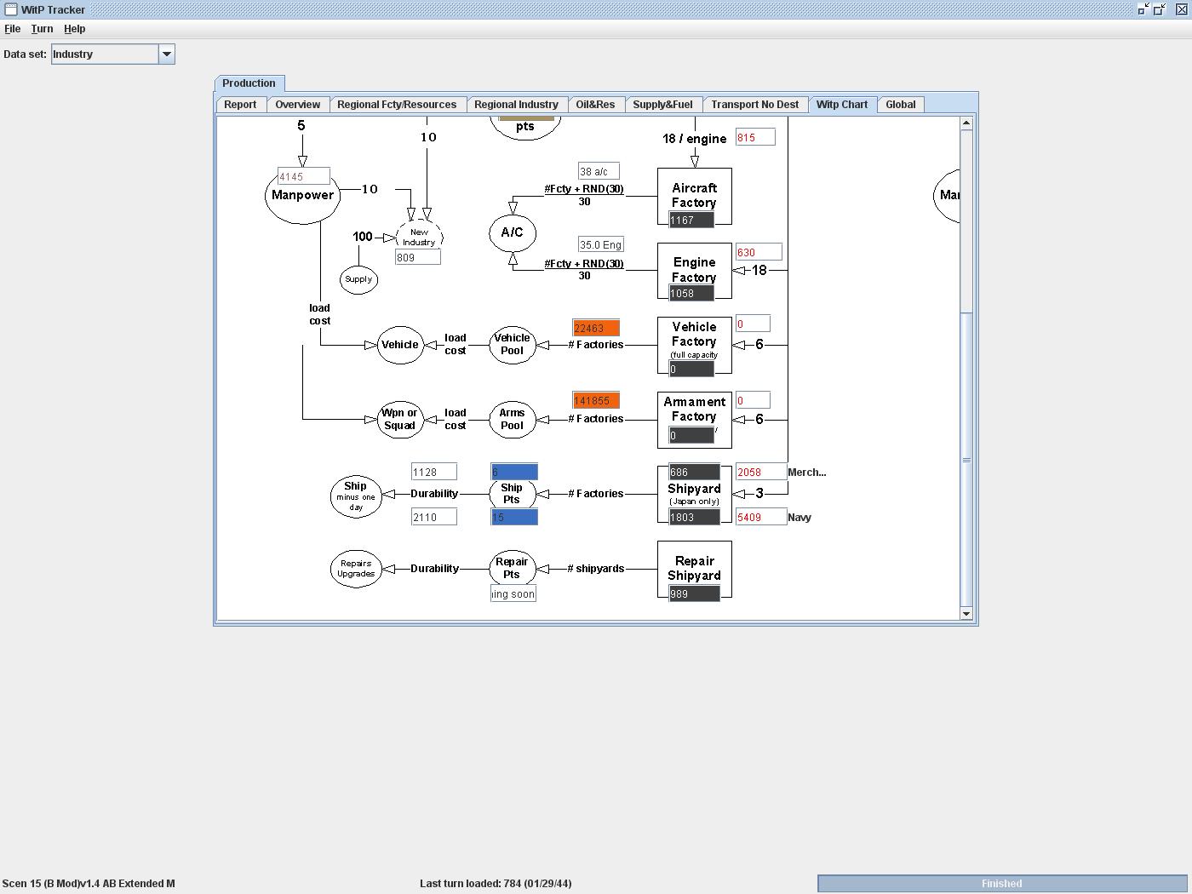This screenshot has height=894, width=1192.
Task: Minimize the WitP Tracker window
Action: coord(1143,9)
